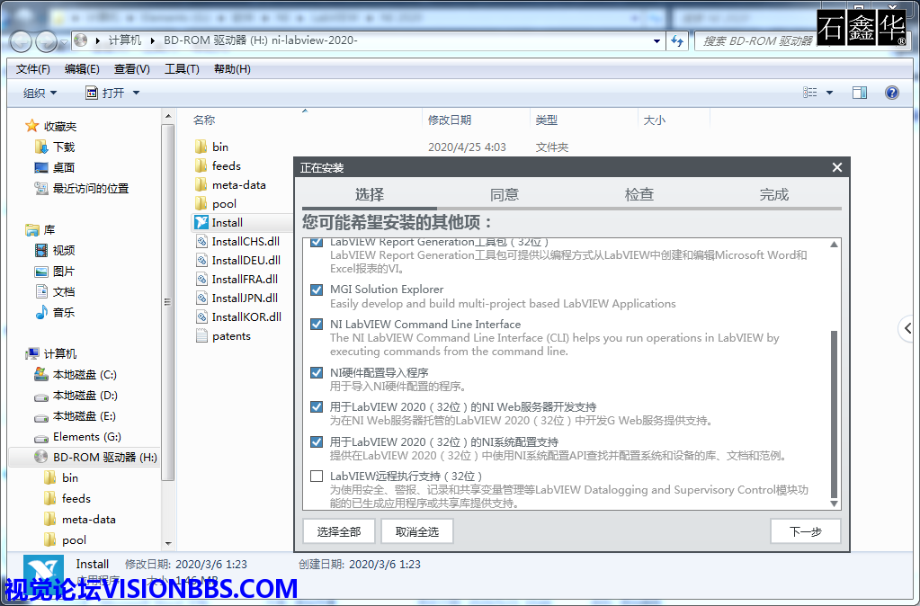Toggle the preview pane icon
The width and height of the screenshot is (920, 606).
tap(860, 93)
